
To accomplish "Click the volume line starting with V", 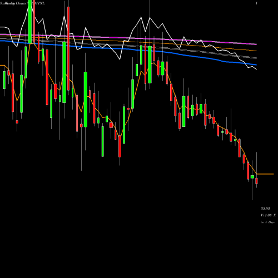I will (x=268, y=215).
